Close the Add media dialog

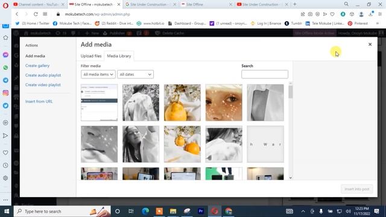[370, 44]
